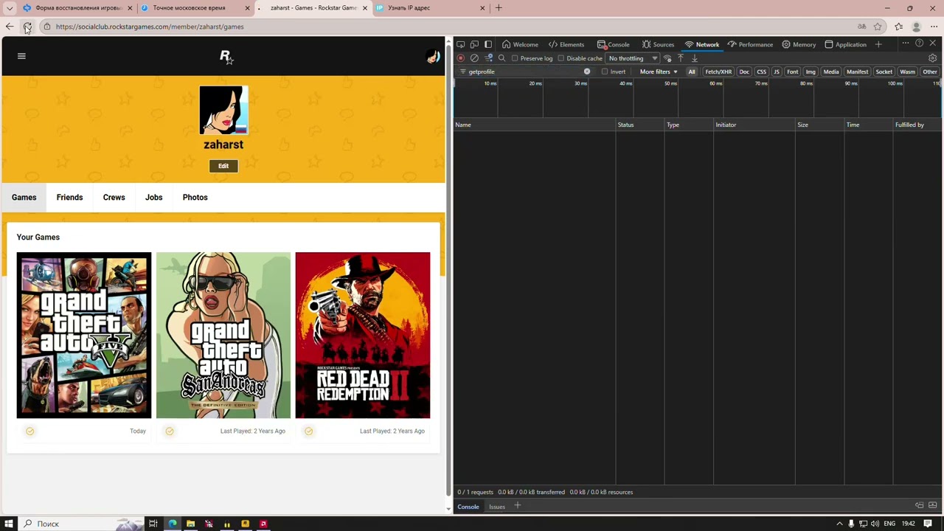Open Network settings gear icon
The width and height of the screenshot is (944, 531).
[x=933, y=58]
